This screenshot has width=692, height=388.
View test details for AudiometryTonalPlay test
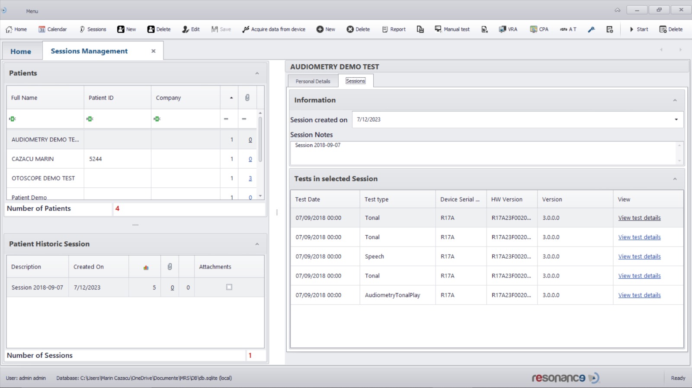[x=639, y=295]
